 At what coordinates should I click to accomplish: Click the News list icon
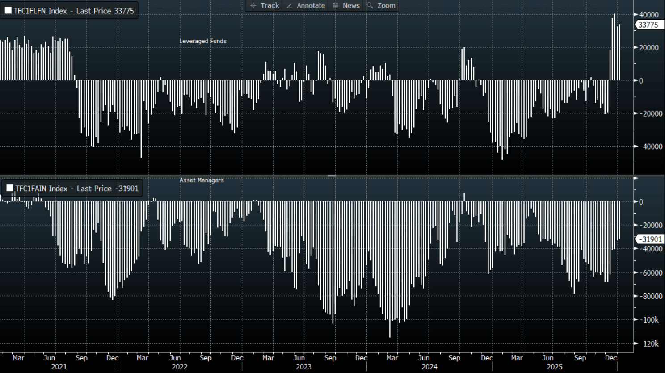tap(335, 6)
